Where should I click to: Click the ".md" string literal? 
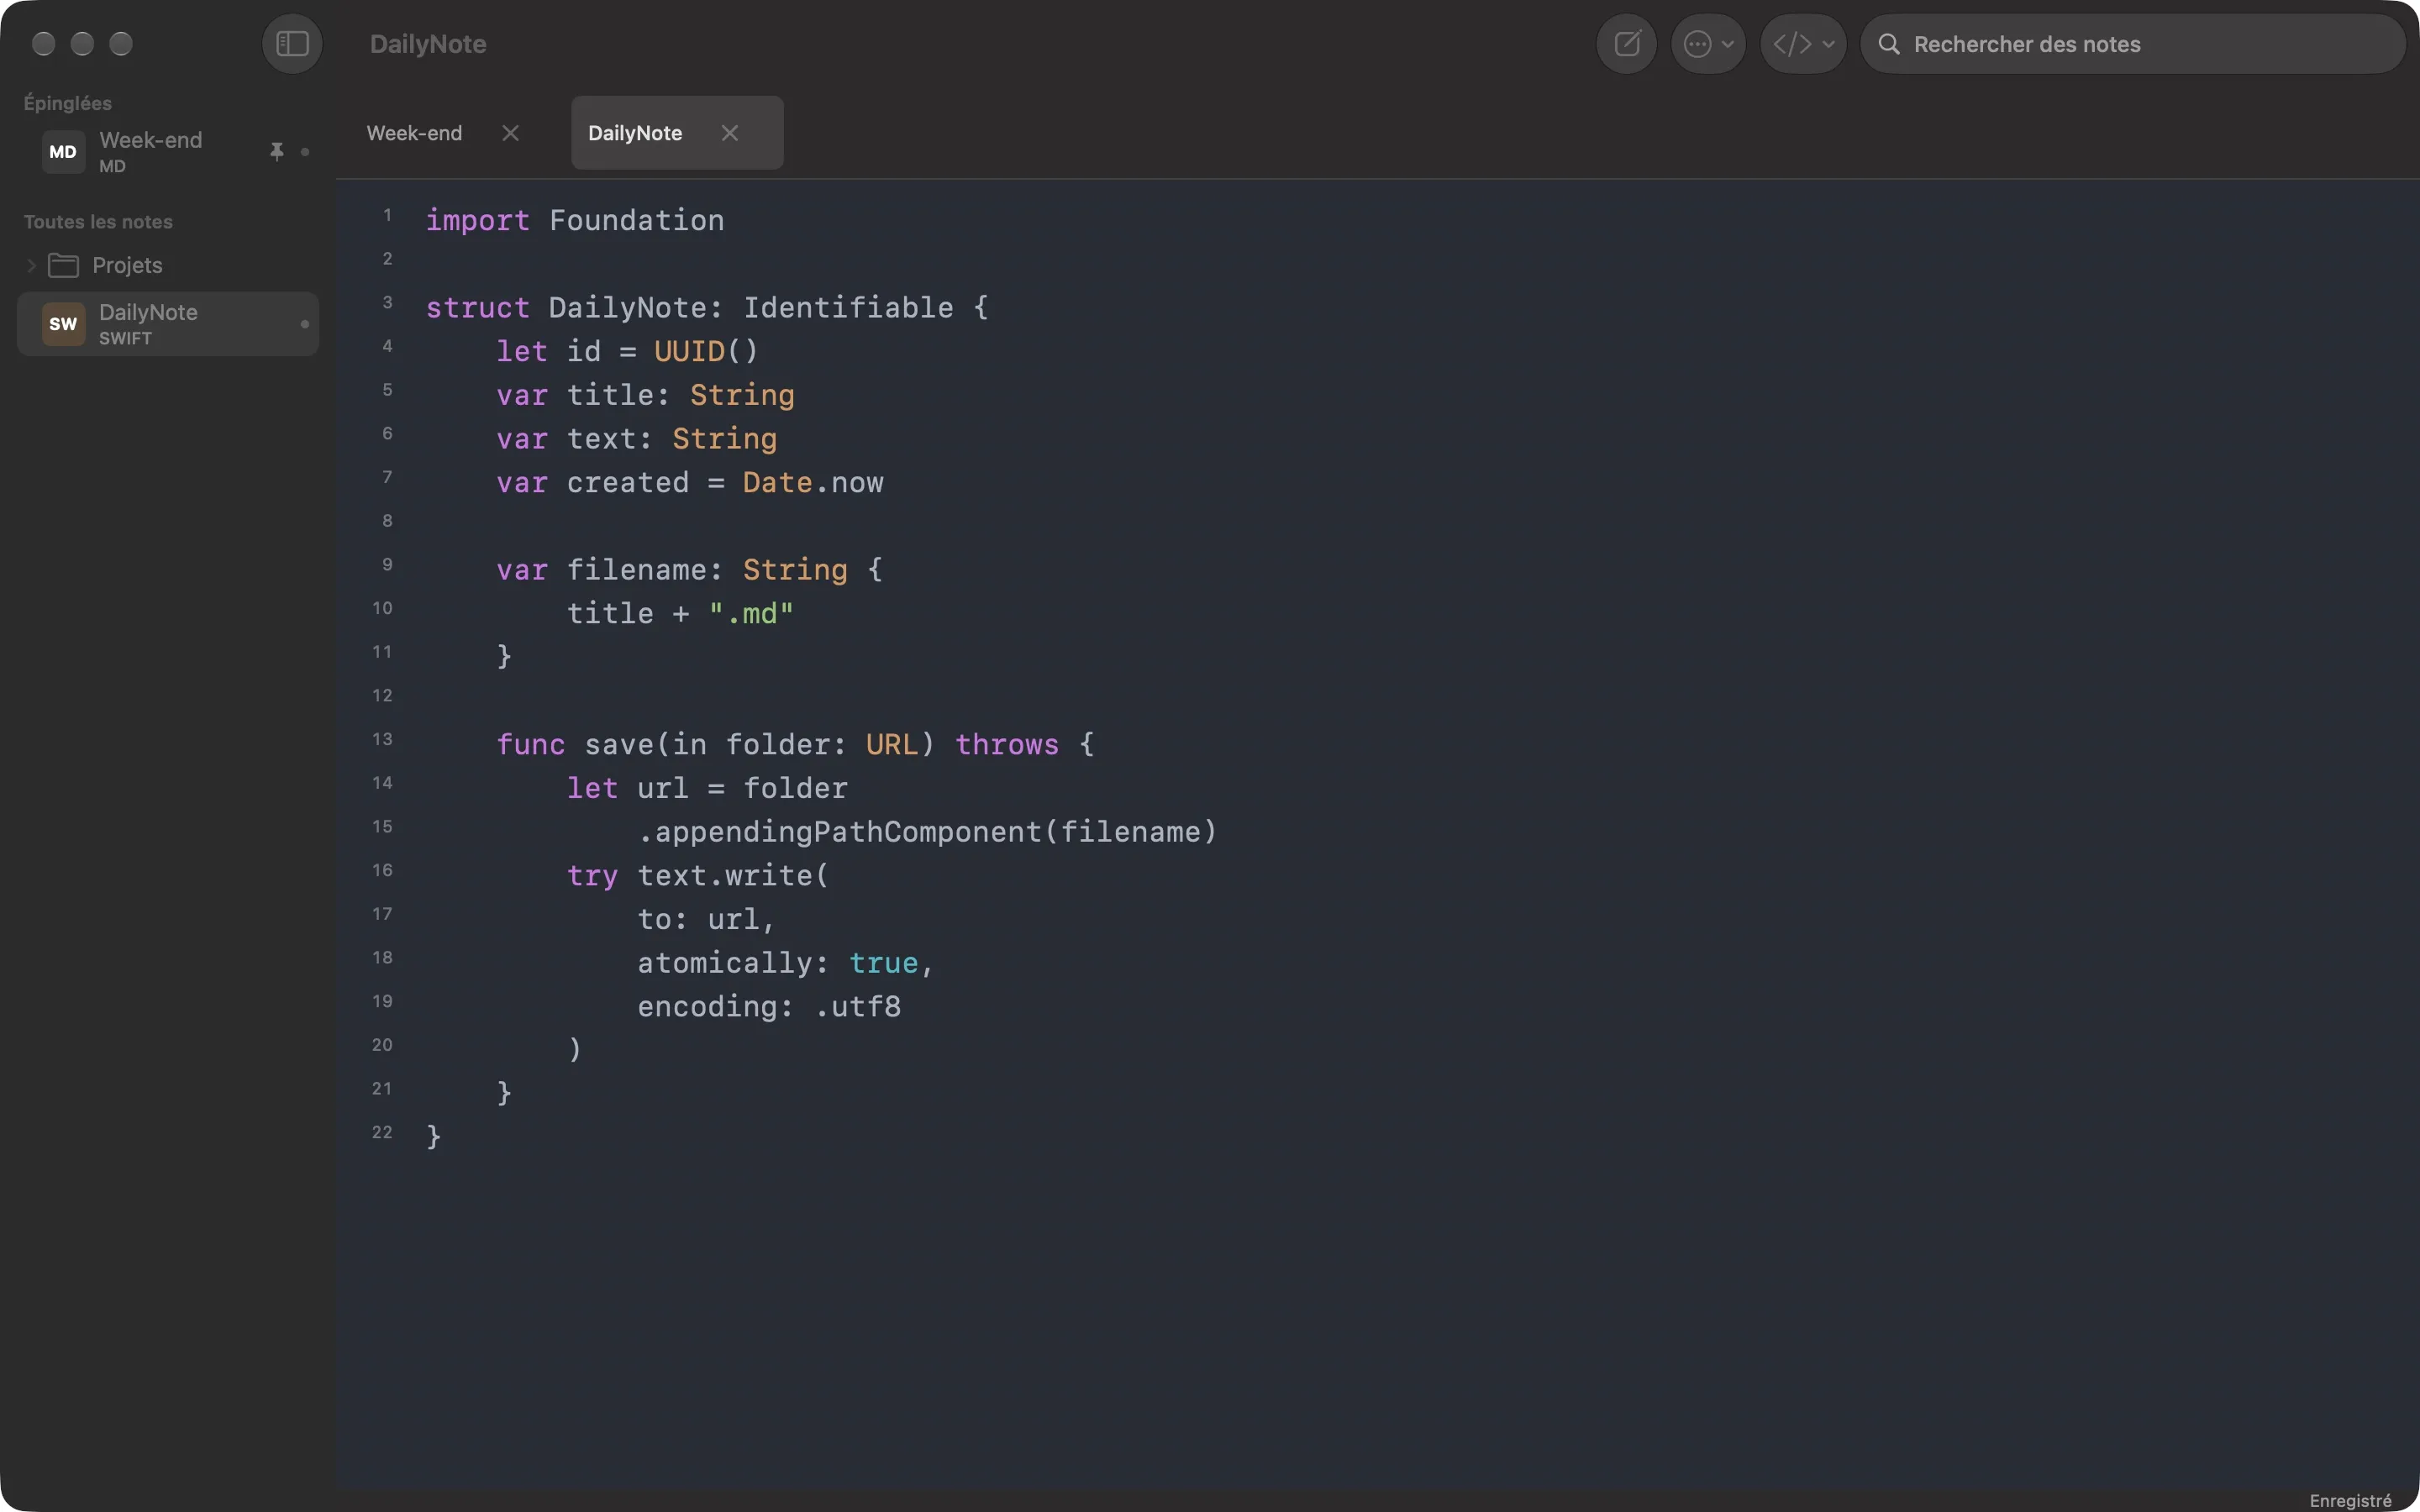coord(751,614)
